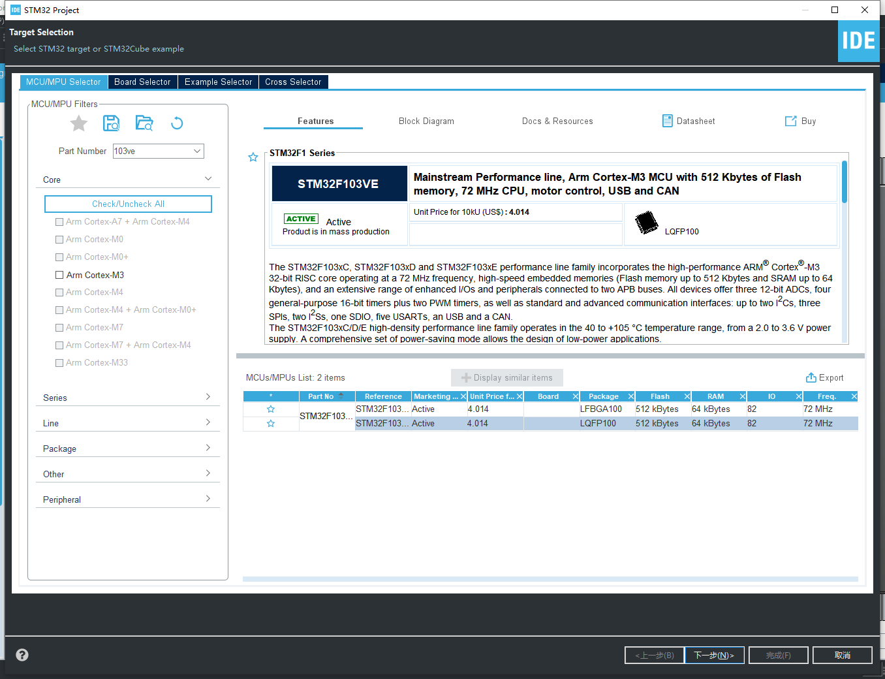The image size is (885, 679).
Task: Click the <上一步(B) back button
Action: pyautogui.click(x=655, y=655)
